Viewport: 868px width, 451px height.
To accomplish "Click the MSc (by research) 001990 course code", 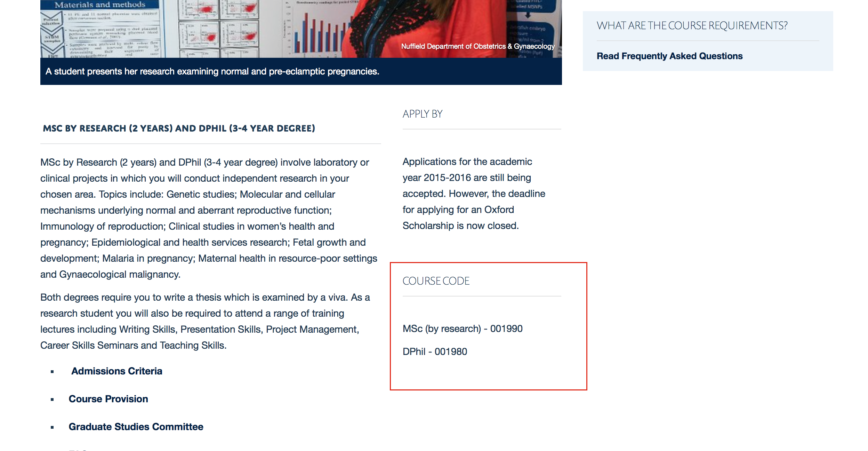I will tap(462, 329).
